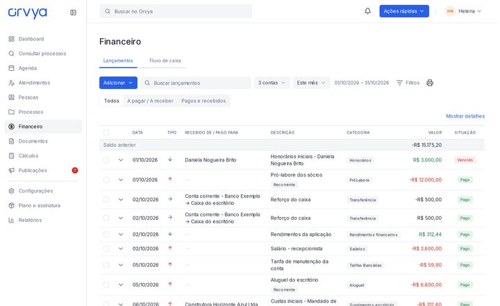Click red expense arrow on Pró-labore row

coord(170,179)
